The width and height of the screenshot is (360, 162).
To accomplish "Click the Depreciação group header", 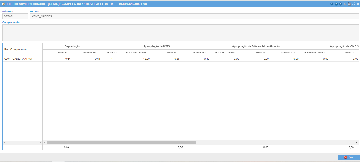I will coord(72,46).
